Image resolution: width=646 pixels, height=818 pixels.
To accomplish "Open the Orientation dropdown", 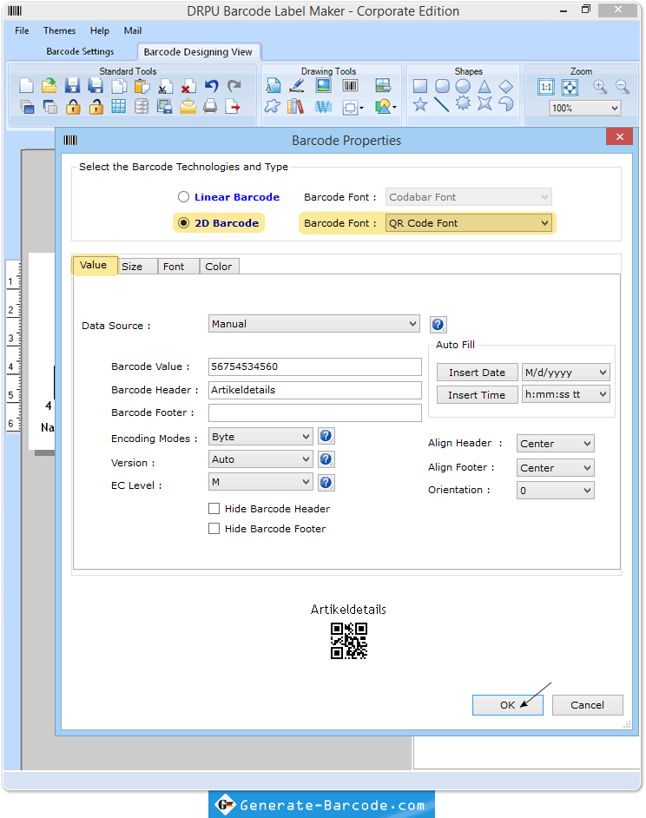I will (555, 491).
